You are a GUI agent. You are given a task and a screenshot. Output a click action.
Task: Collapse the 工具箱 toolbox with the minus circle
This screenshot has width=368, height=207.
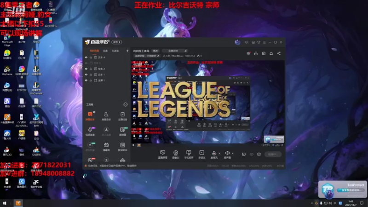click(x=125, y=104)
